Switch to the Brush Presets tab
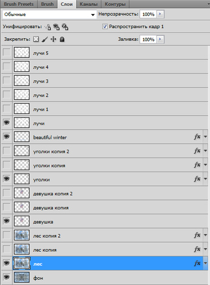210x285 pixels. tap(19, 4)
